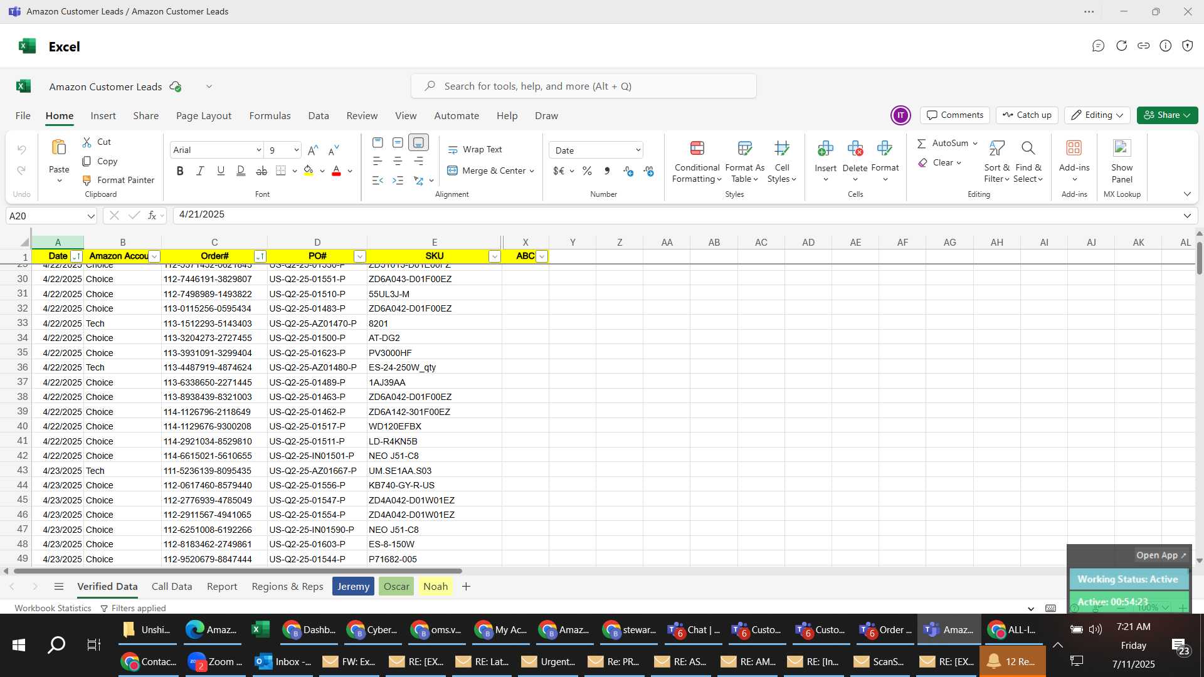
Task: Open the Order# column filter dropdown
Action: (260, 256)
